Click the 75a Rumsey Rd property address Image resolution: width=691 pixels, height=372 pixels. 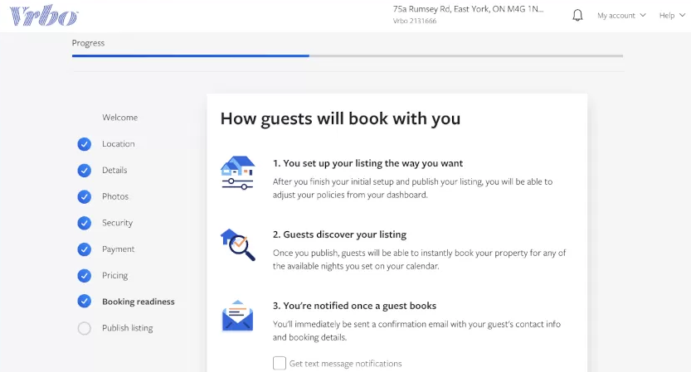(469, 9)
